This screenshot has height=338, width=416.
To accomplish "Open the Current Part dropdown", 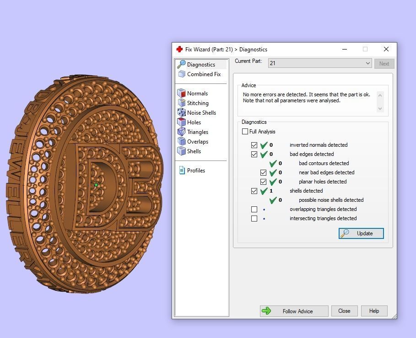I will click(x=320, y=63).
